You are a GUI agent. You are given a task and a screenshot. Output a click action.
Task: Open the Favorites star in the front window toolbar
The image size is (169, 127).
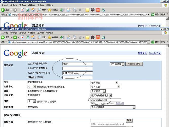[50, 37]
